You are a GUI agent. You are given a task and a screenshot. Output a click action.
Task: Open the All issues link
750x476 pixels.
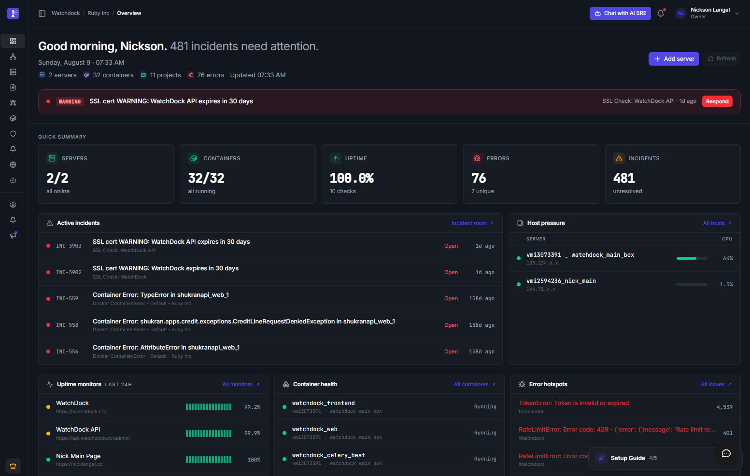pos(717,384)
